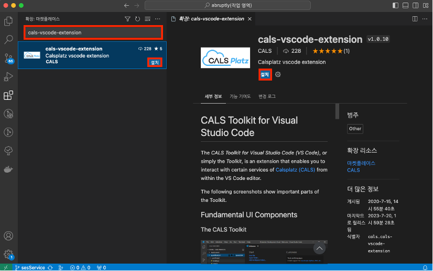Go forward with the right arrow
The height and width of the screenshot is (271, 433).
click(x=137, y=6)
